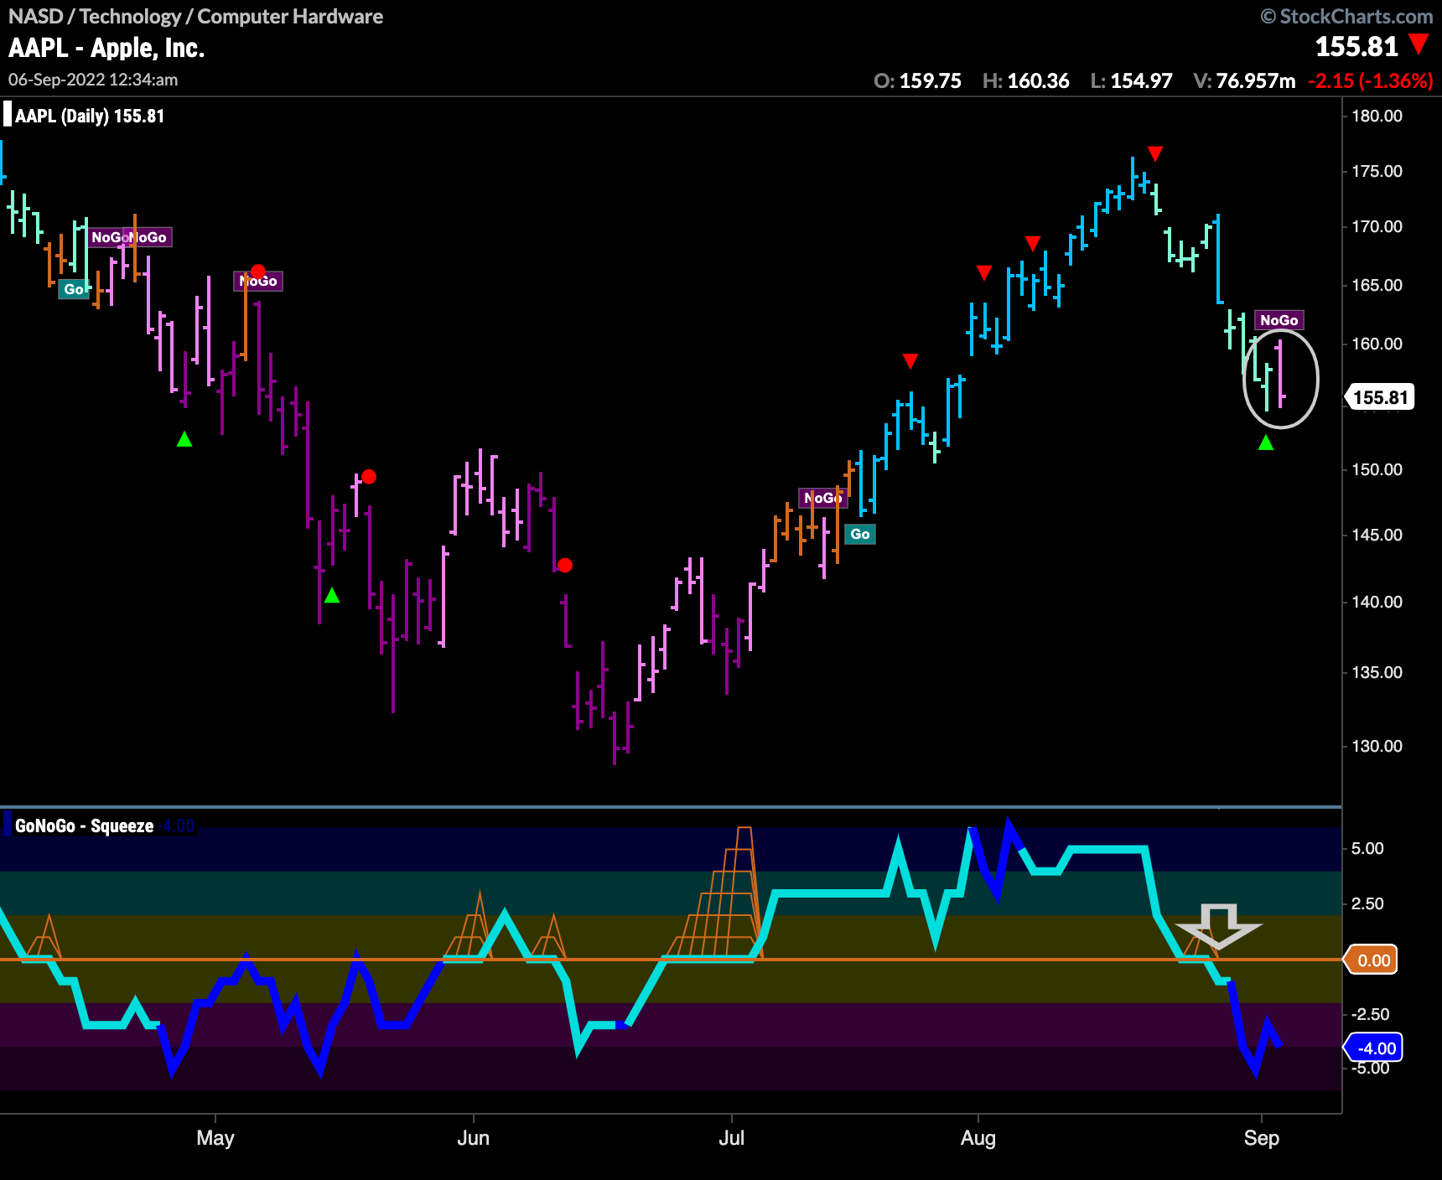Click the 165.00 price axis label

1377,285
